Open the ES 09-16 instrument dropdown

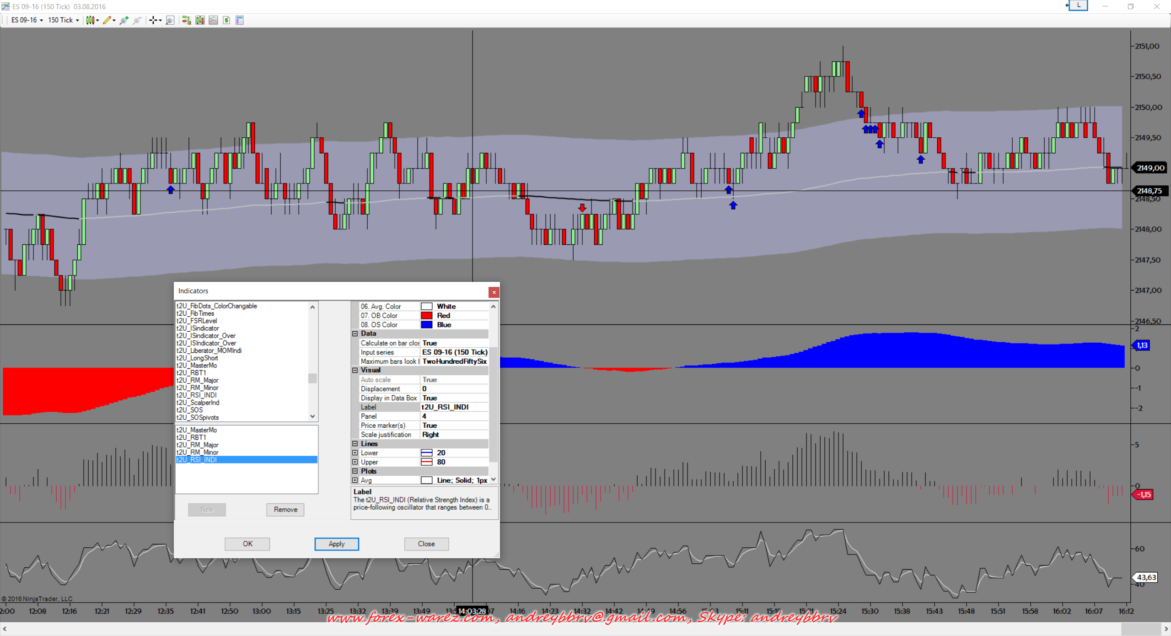click(27, 20)
